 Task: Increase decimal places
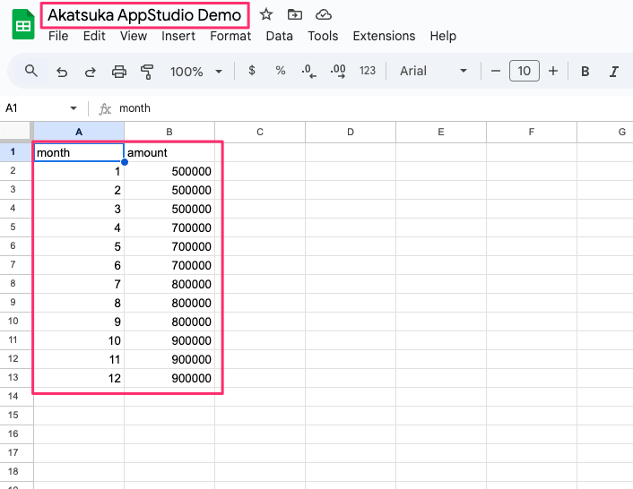[338, 72]
